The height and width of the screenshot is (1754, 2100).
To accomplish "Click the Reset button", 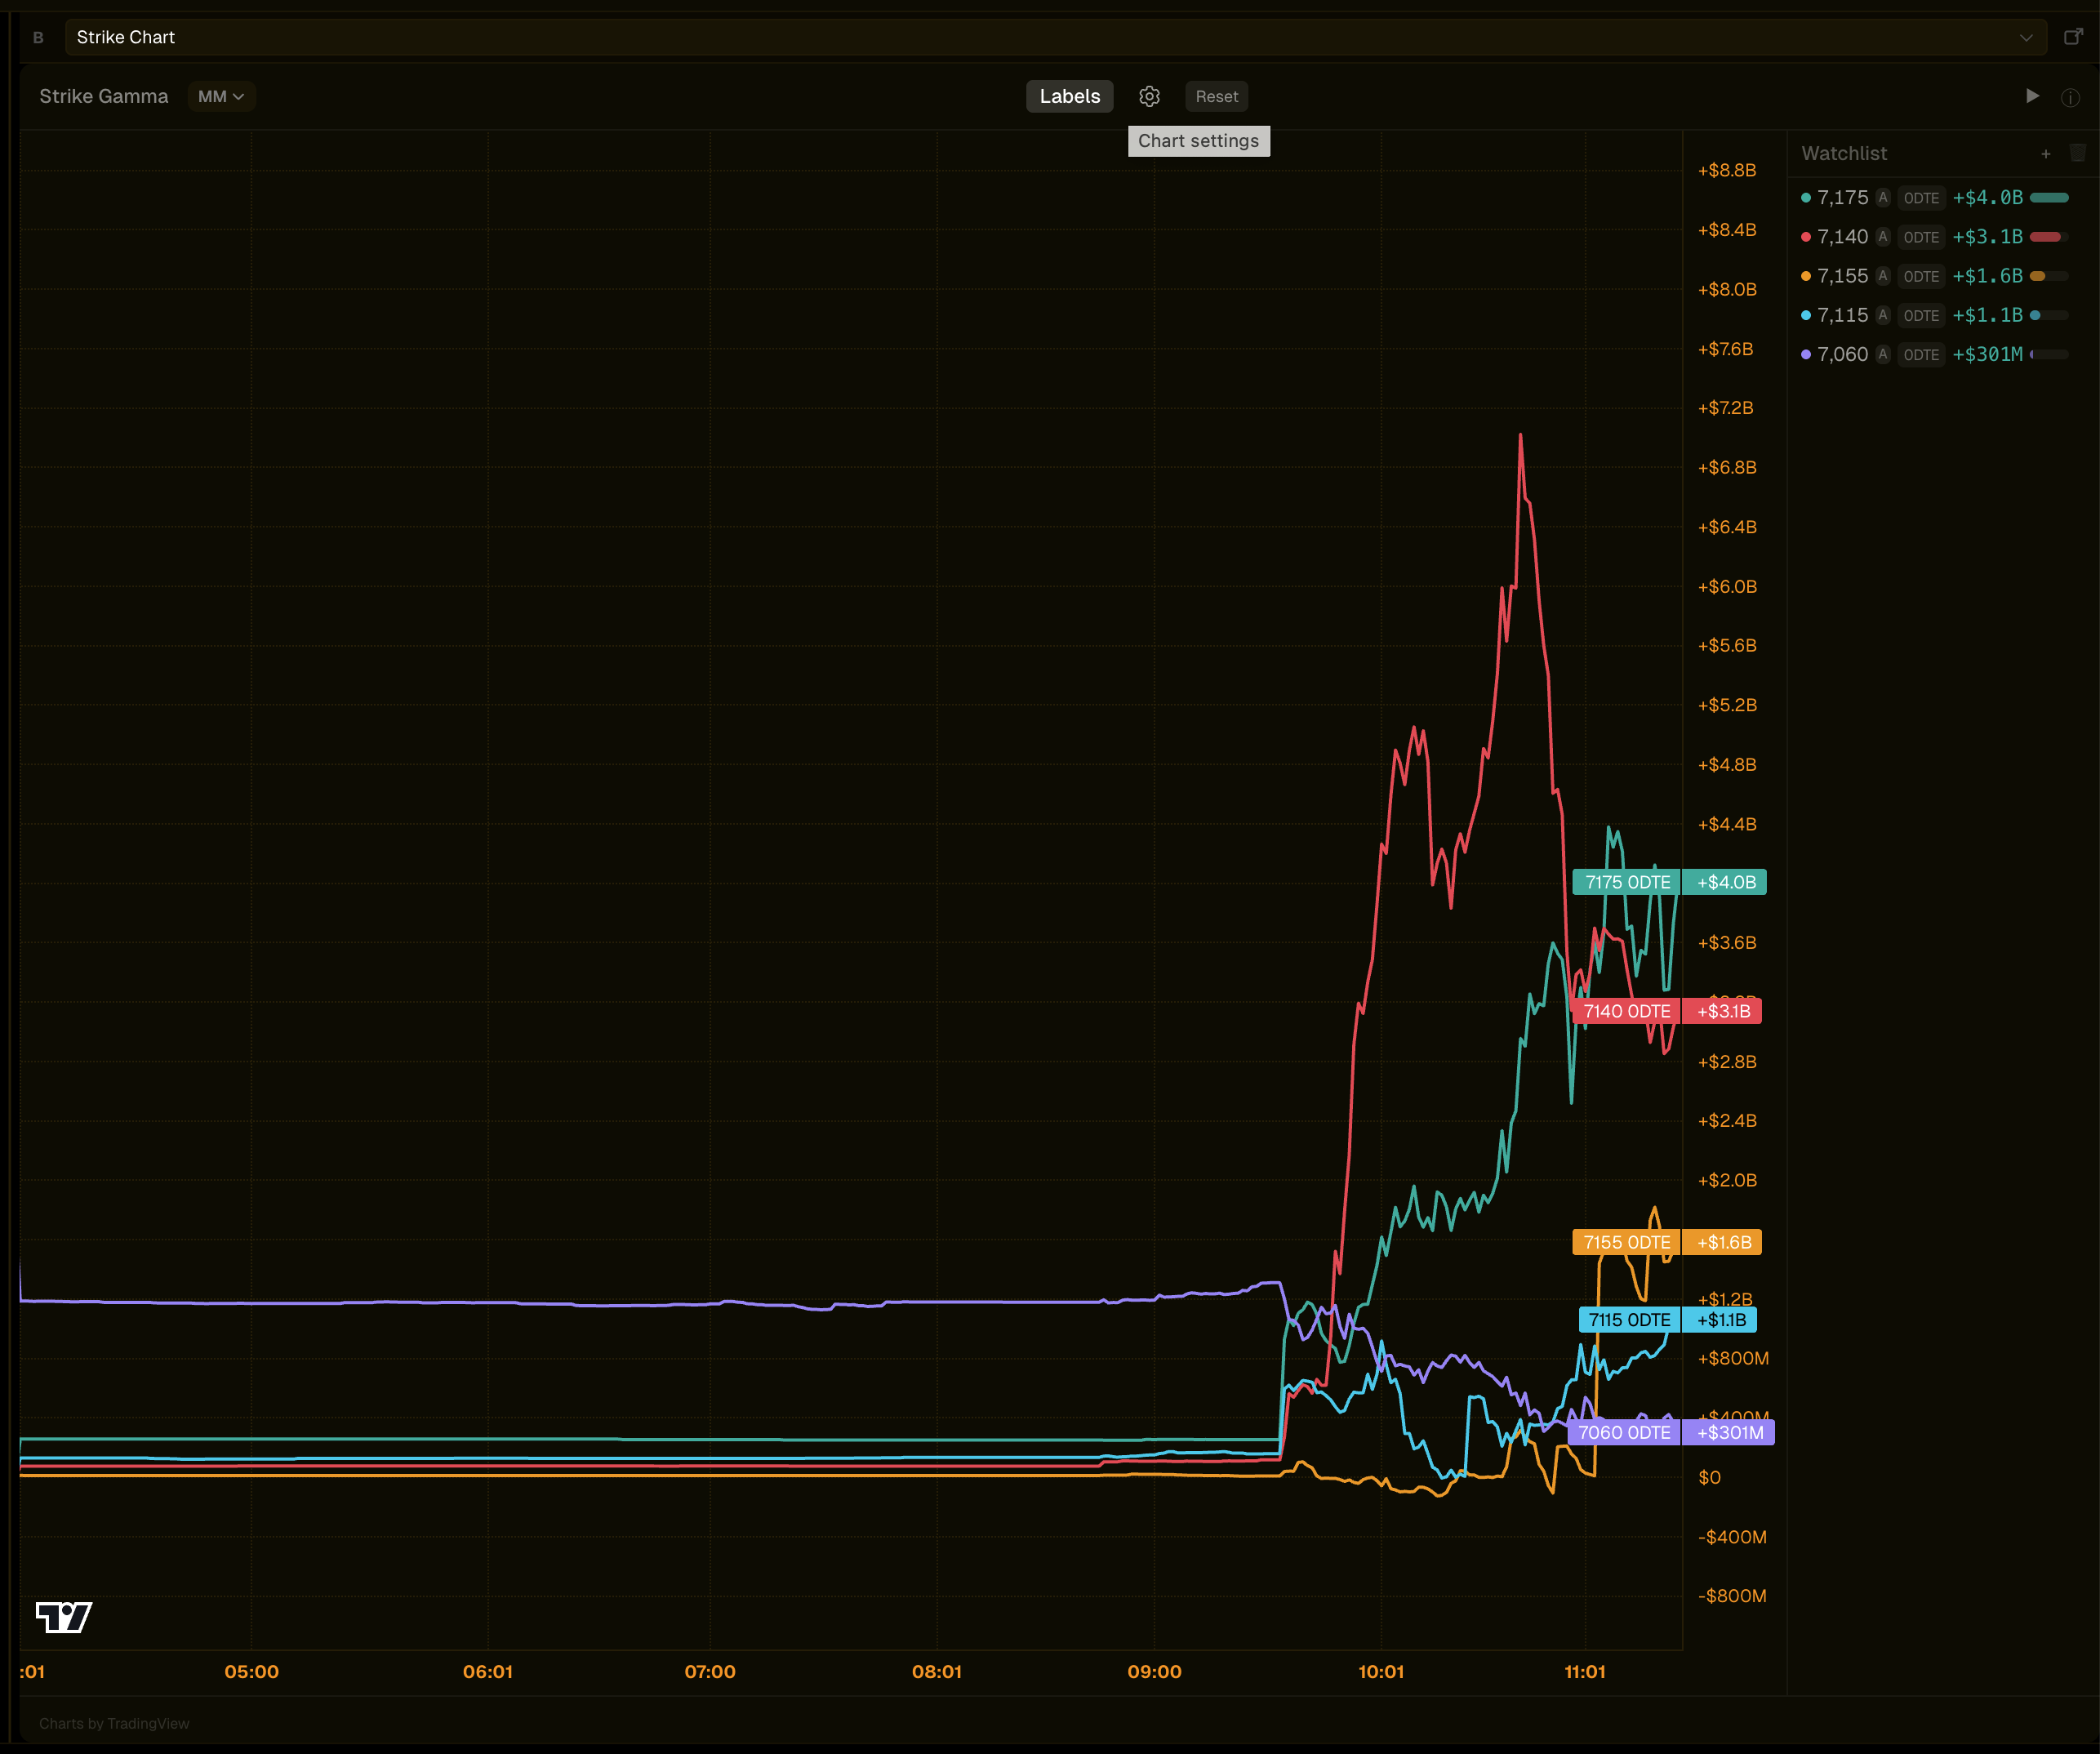I will [1216, 96].
